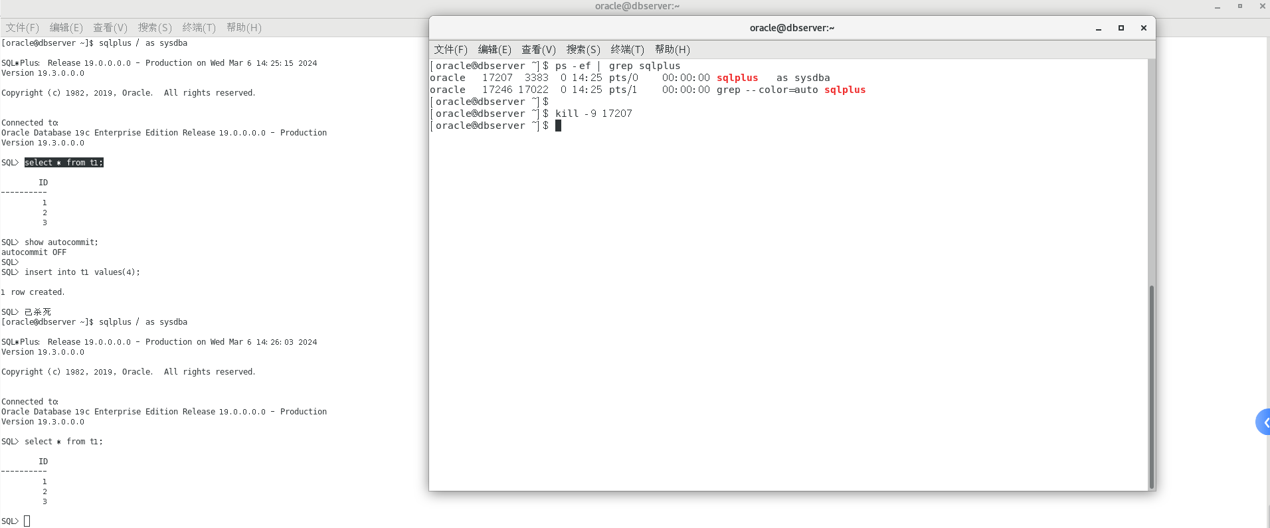Maximize the background terminal window
Viewport: 1270px width, 528px height.
coord(1239,6)
